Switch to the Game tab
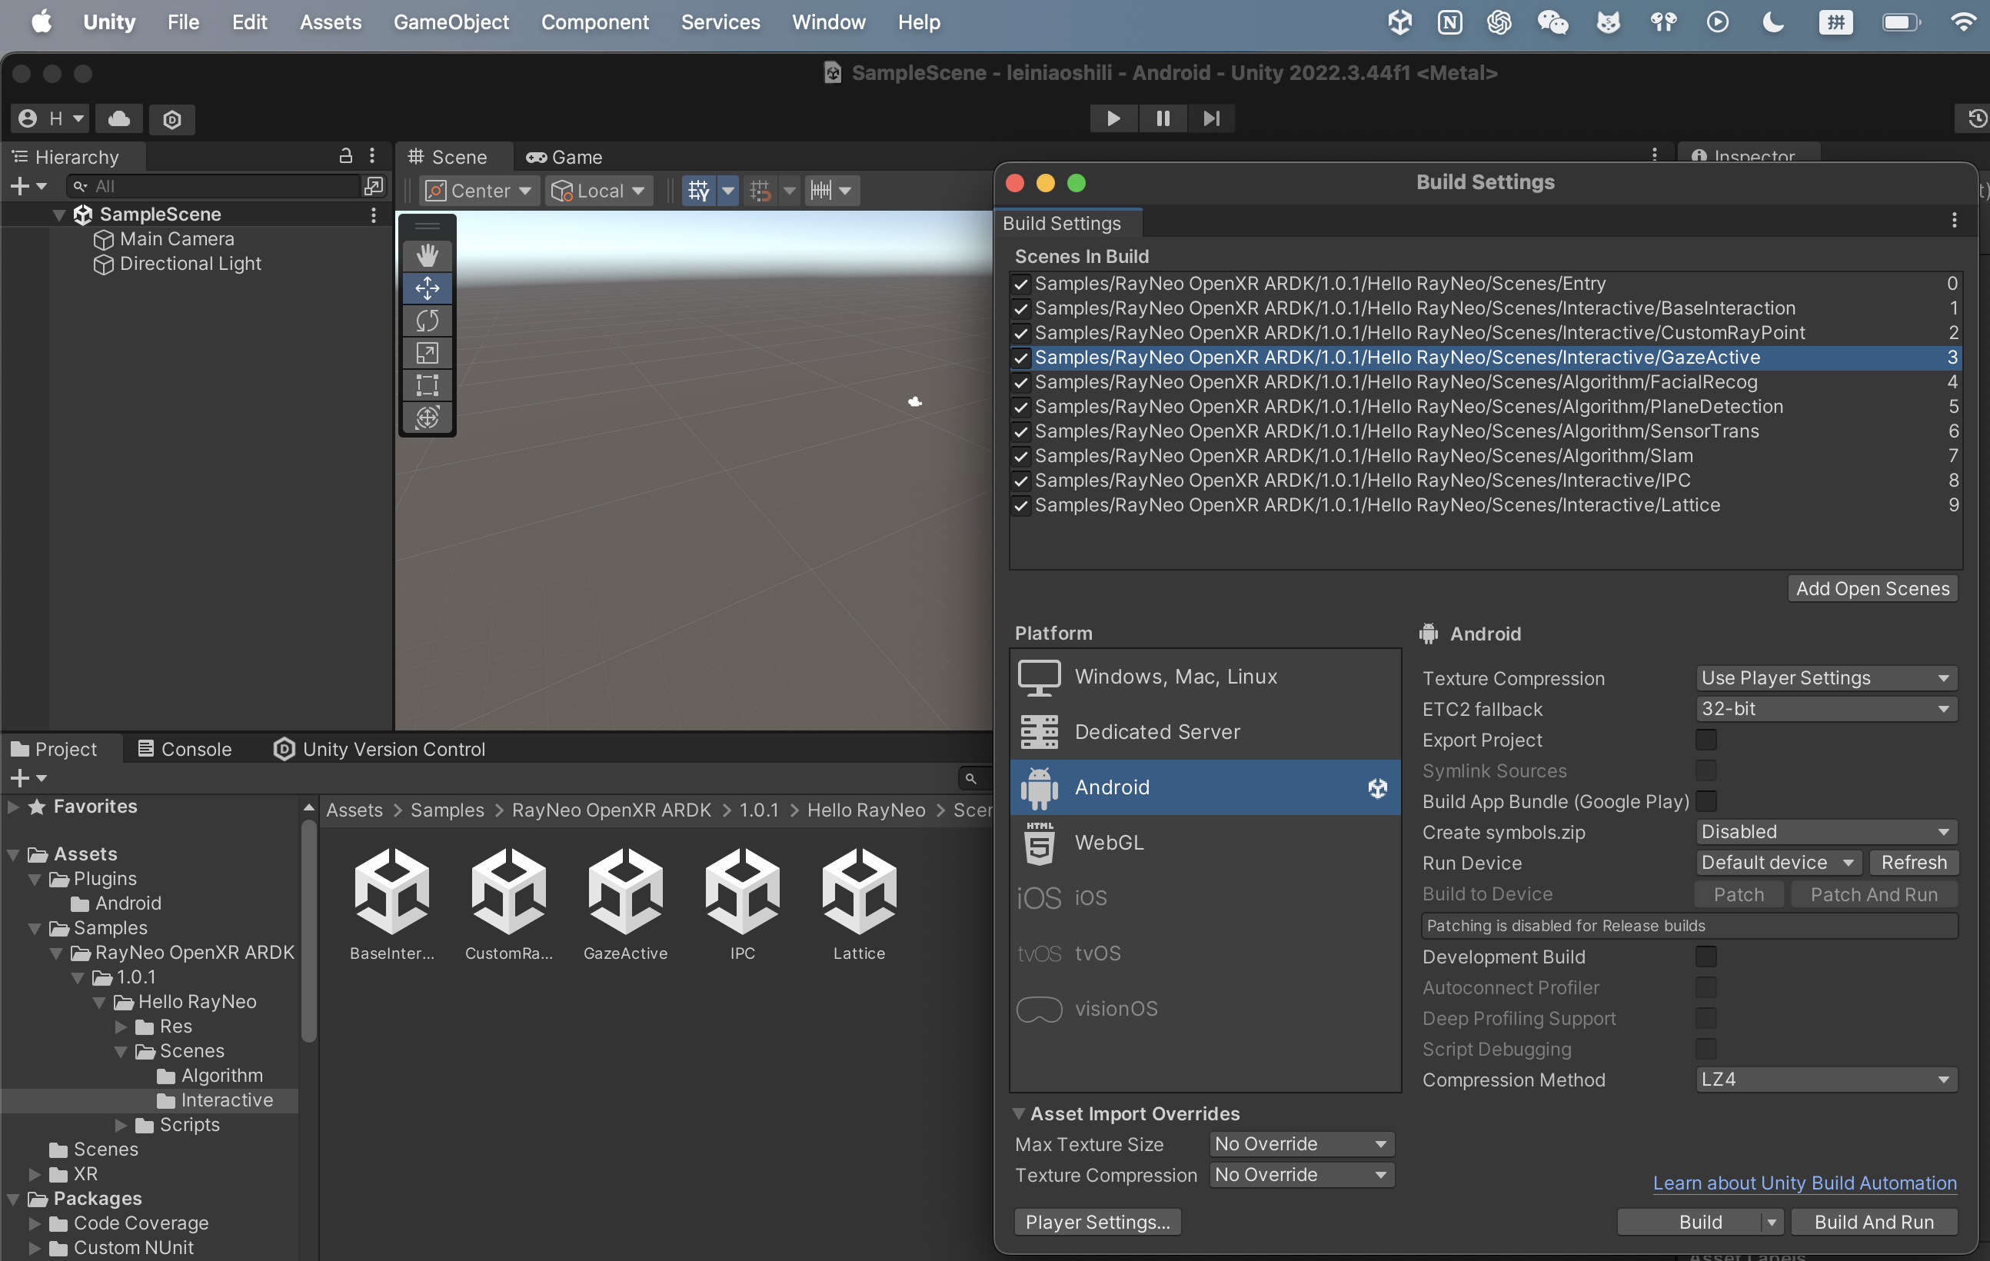This screenshot has width=1990, height=1261. pos(564,157)
